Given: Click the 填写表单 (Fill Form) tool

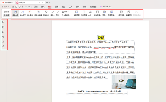Looking at the screenshot, I should (x=121, y=13).
